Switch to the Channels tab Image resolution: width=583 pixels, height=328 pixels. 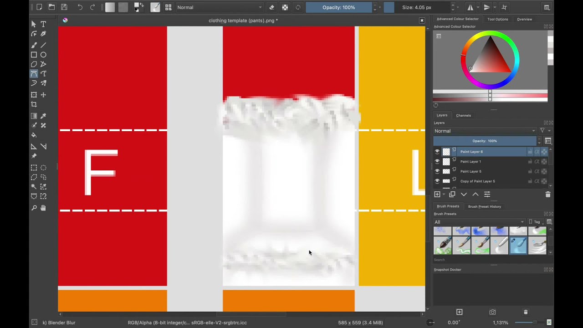[x=463, y=115]
